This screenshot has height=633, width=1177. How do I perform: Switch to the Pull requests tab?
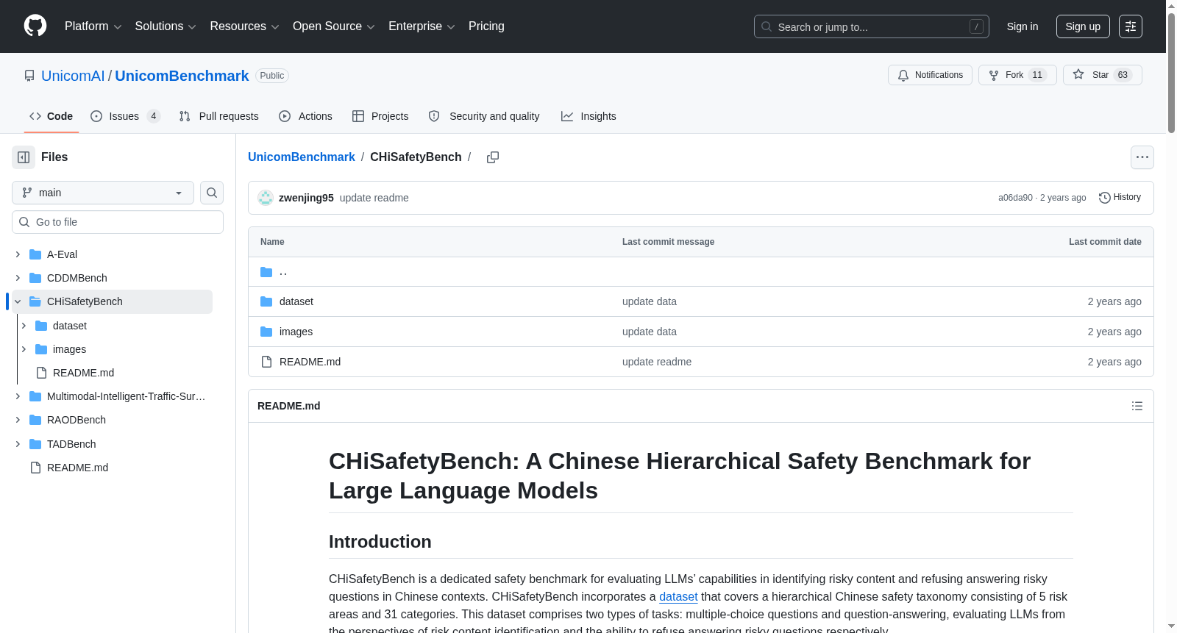click(218, 116)
